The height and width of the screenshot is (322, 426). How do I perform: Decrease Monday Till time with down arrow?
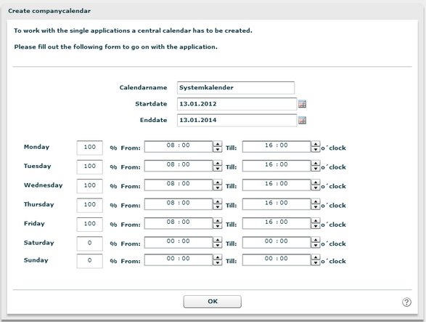click(315, 150)
